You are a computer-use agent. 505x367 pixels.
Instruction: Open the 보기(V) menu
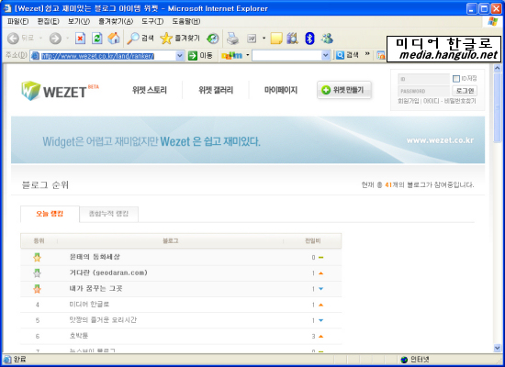tap(79, 21)
